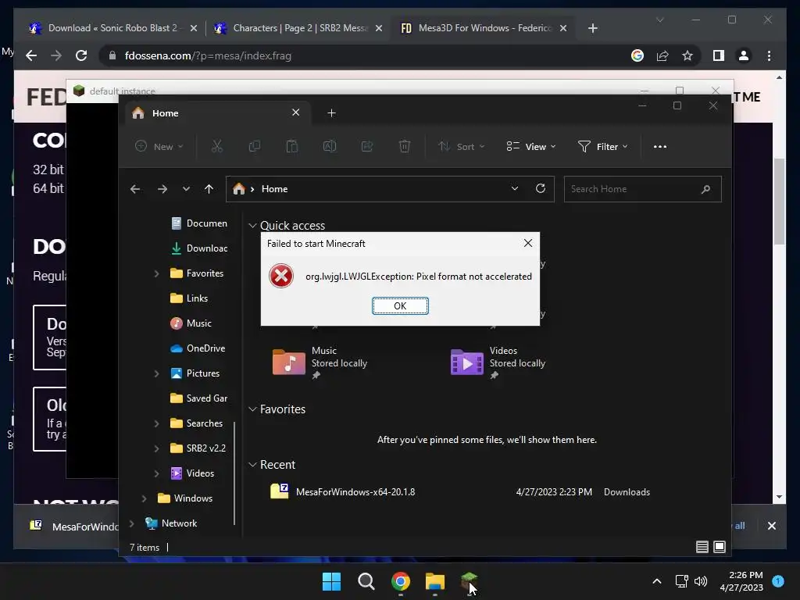Screen dimensions: 800x600
Task: Select the Mesa3D For Windows browser tab
Action: [x=484, y=28]
